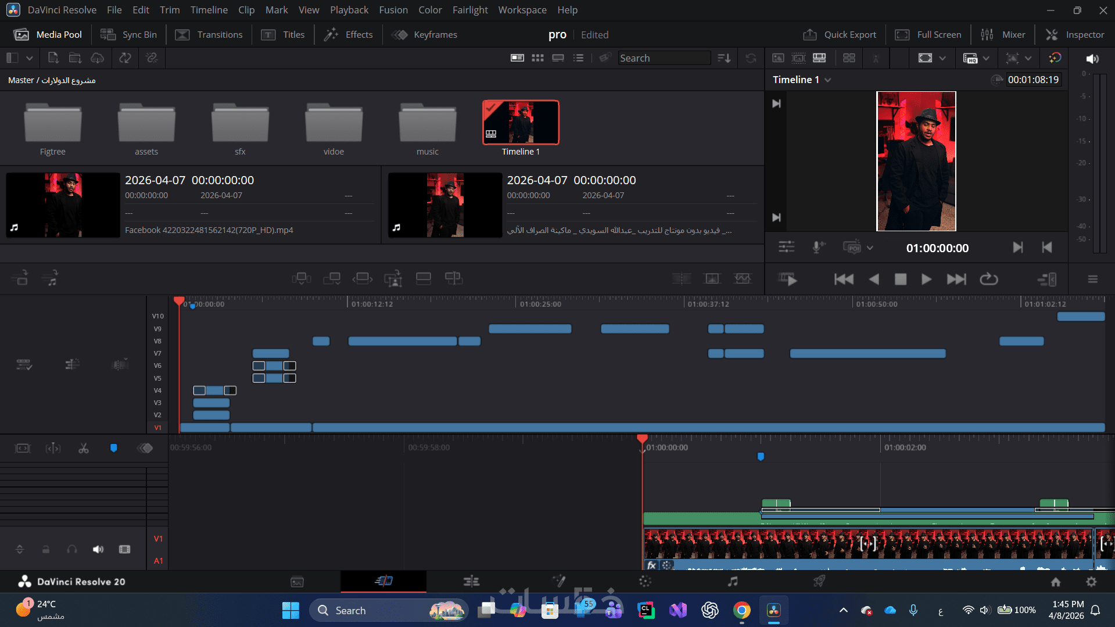This screenshot has height=627, width=1115.
Task: Toggle loop playback
Action: (x=989, y=279)
